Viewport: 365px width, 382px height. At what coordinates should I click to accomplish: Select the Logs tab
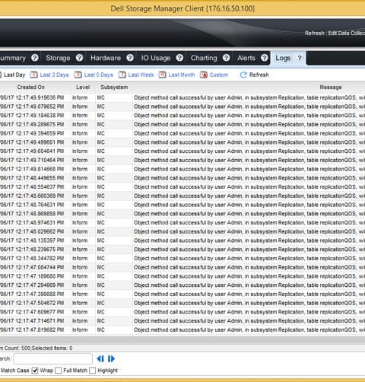click(x=283, y=58)
